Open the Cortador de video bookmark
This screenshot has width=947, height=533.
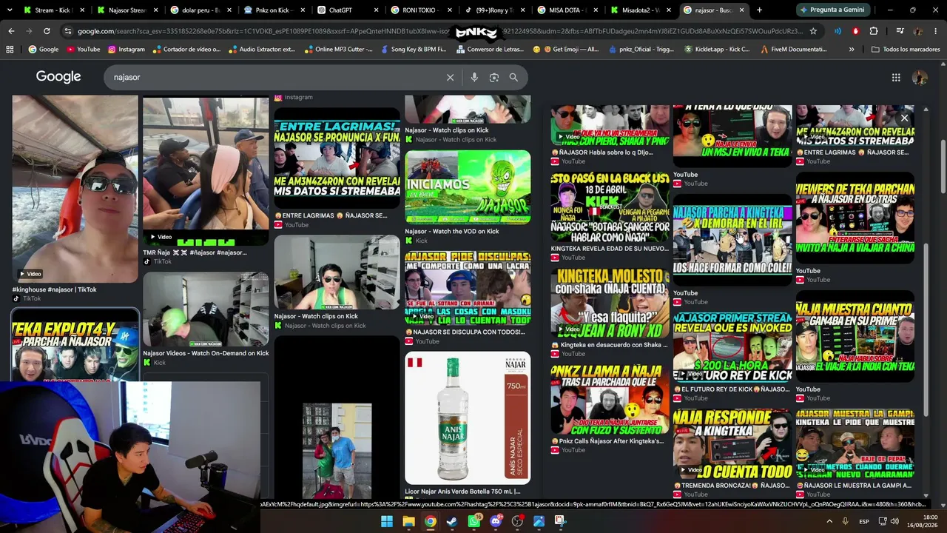tap(186, 50)
